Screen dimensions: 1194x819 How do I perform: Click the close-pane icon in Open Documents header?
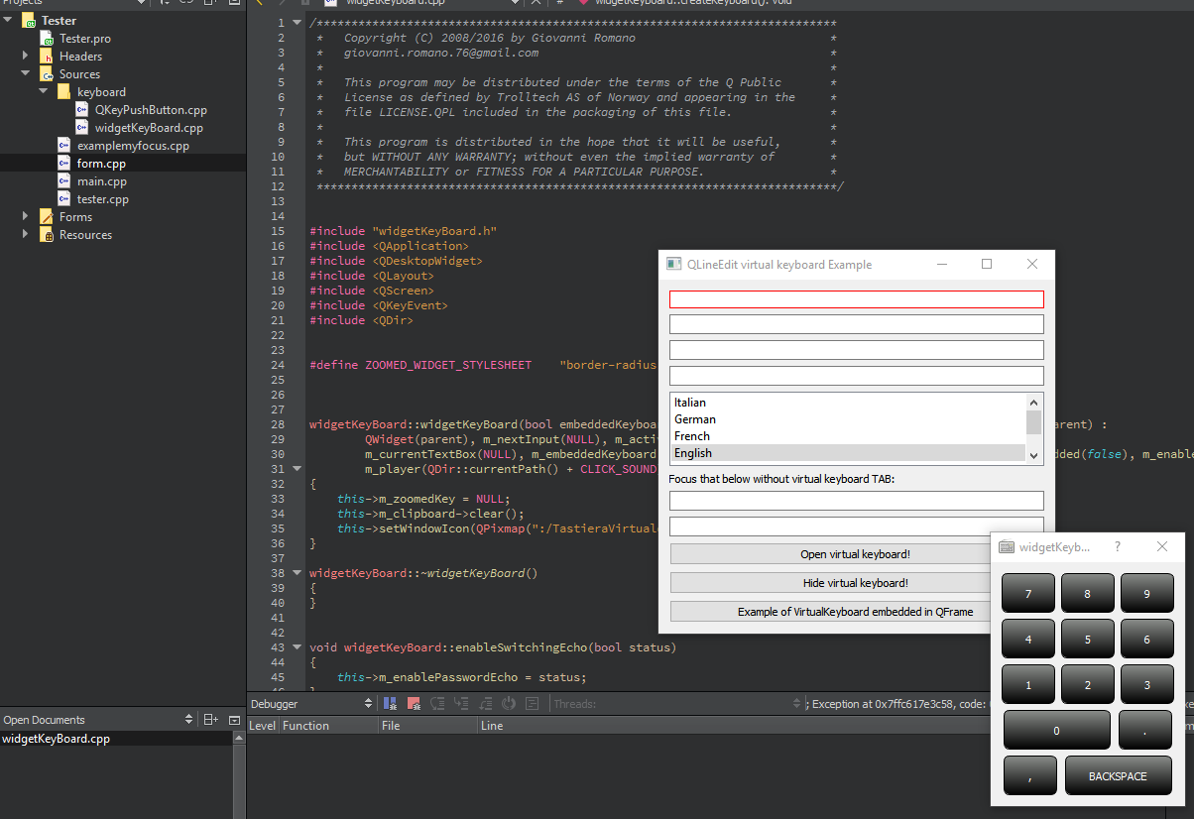coord(234,719)
